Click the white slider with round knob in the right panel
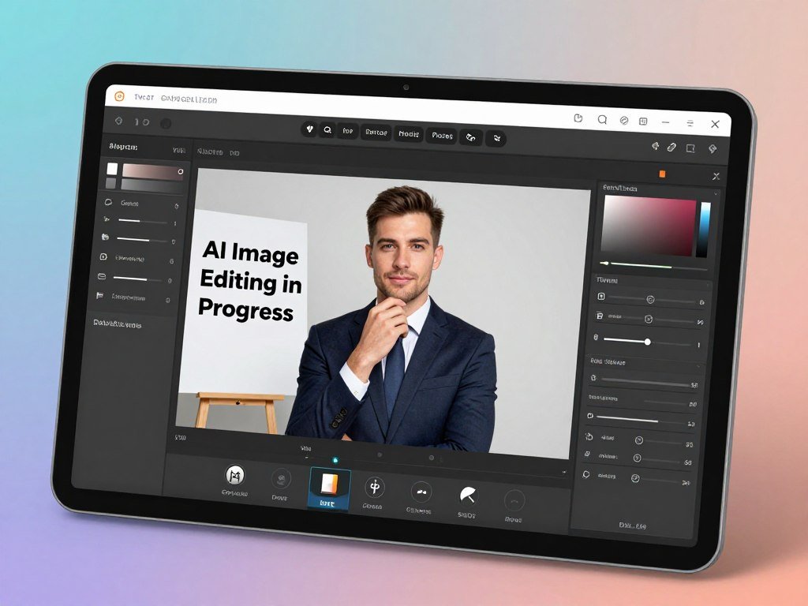This screenshot has height=606, width=808. (x=647, y=342)
